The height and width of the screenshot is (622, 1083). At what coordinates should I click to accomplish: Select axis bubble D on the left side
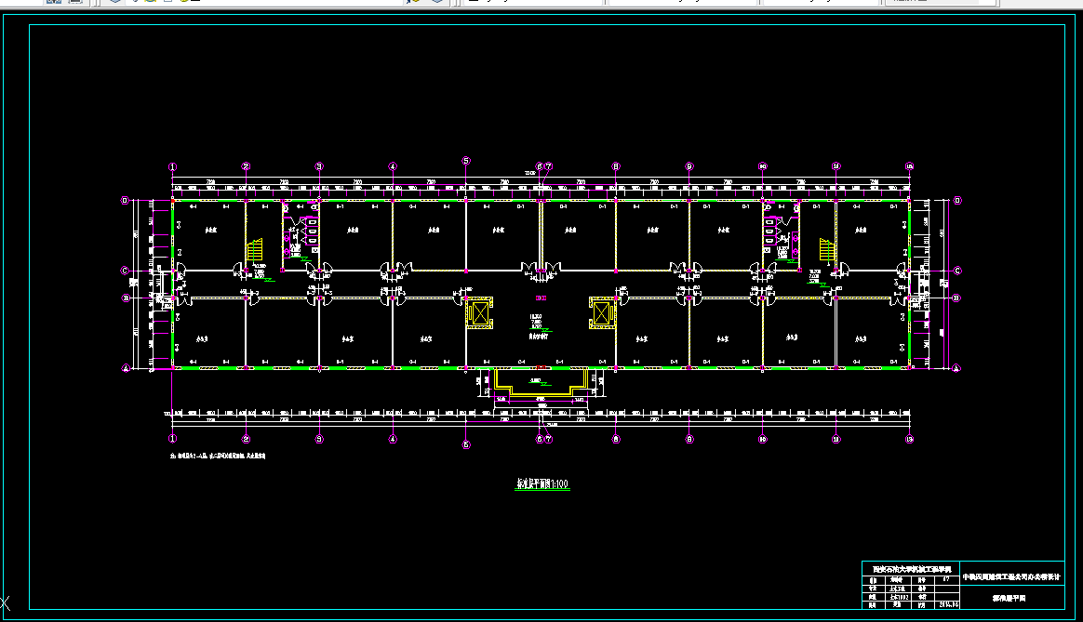click(125, 200)
